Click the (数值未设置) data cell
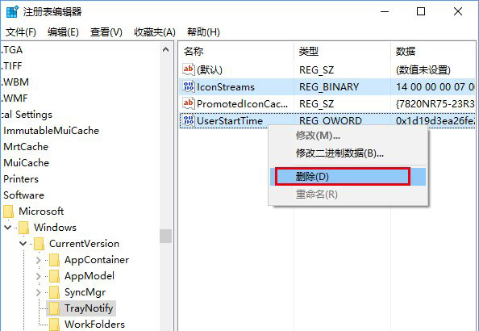This screenshot has height=331, width=479. pos(423,70)
